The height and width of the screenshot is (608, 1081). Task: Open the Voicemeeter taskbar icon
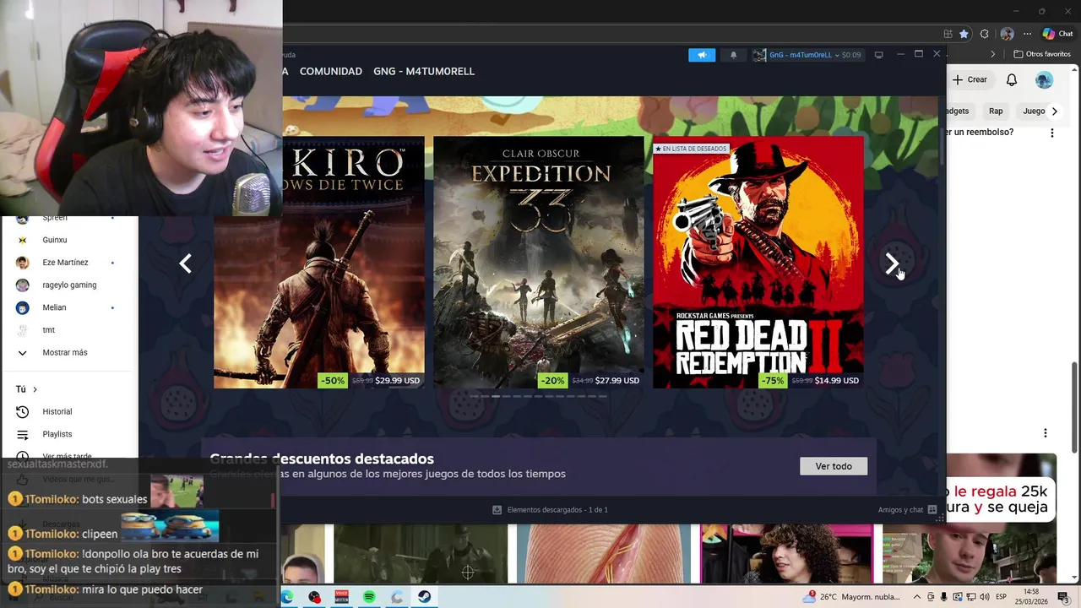[x=342, y=597]
